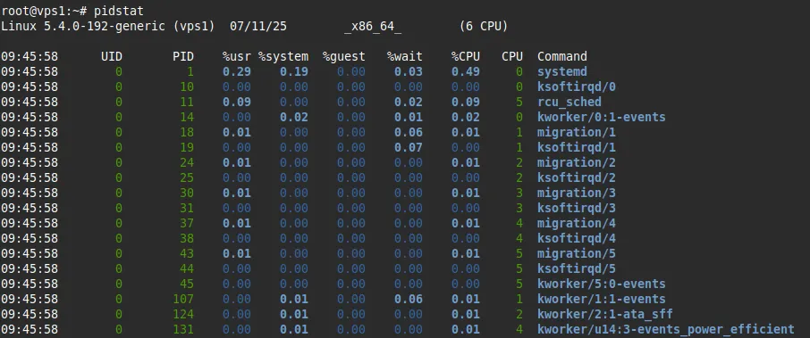The height and width of the screenshot is (338, 810).
Task: Click the ksoftirqd/0 command name
Action: (577, 87)
